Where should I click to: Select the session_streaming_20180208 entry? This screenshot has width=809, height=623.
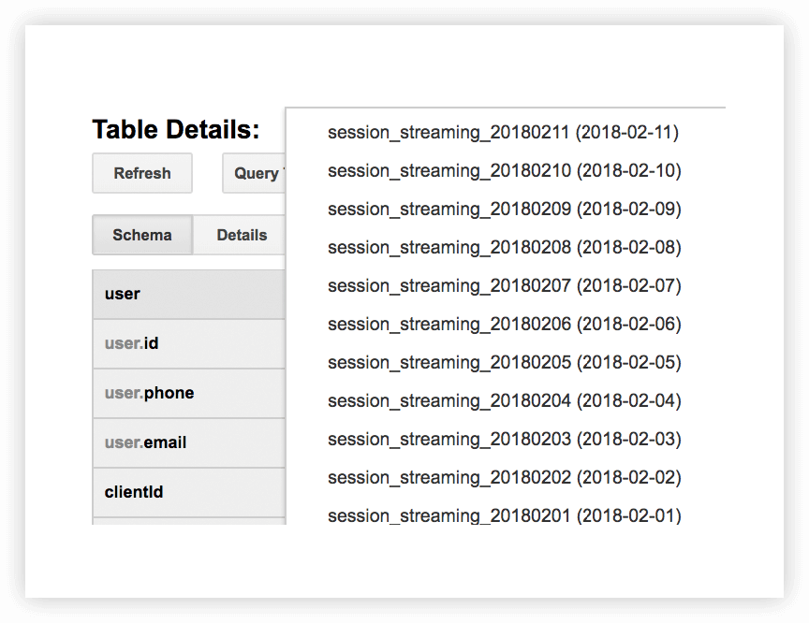pyautogui.click(x=504, y=247)
